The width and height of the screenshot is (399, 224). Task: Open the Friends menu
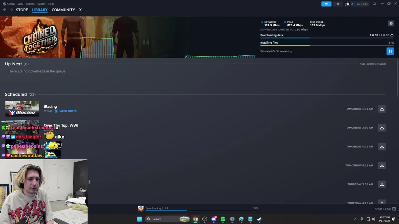(x=30, y=4)
